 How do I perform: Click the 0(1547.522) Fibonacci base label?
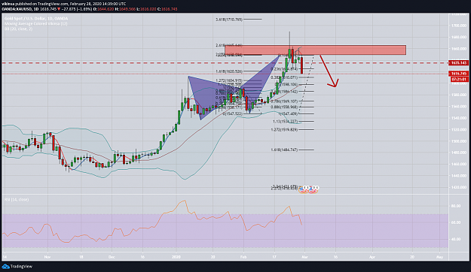pos(233,114)
